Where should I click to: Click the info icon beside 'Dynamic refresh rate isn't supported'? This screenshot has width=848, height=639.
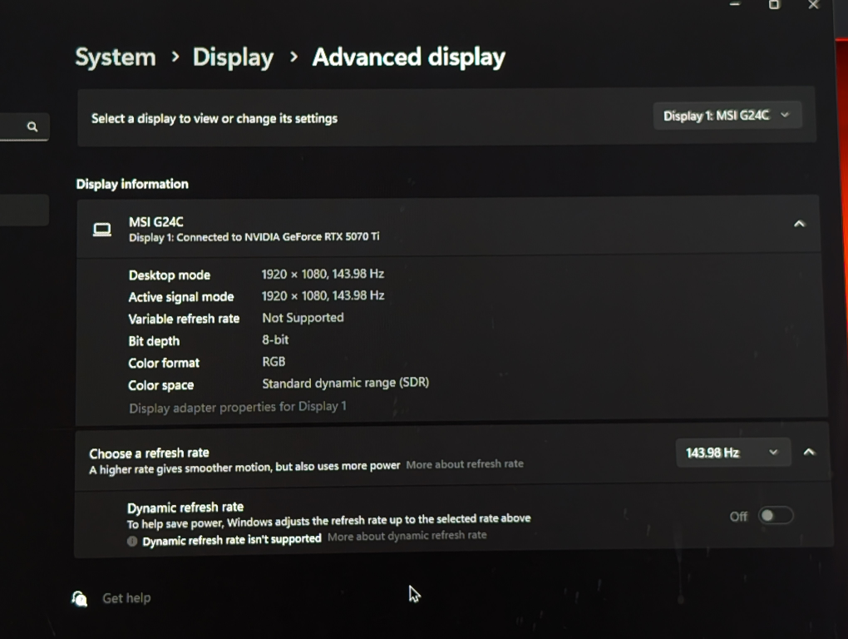[x=132, y=541]
